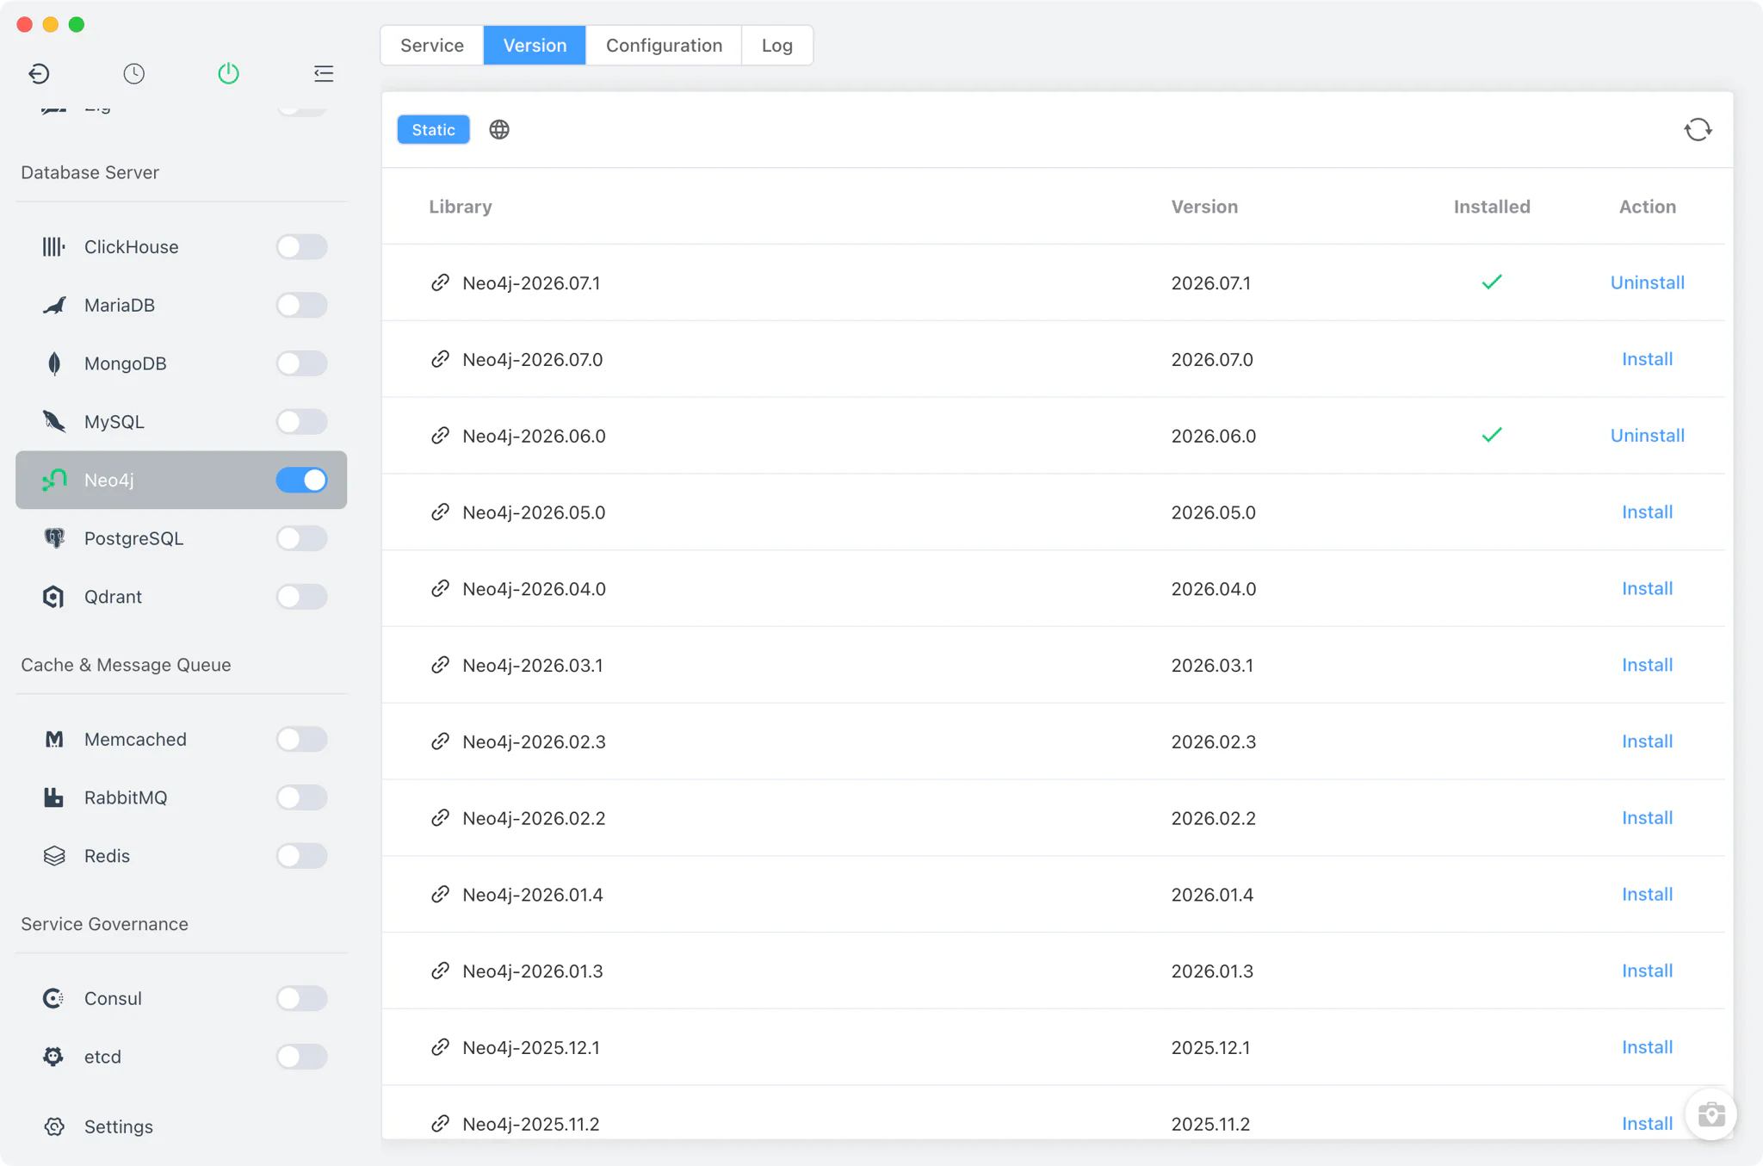
Task: Click the Memcached icon
Action: (54, 740)
